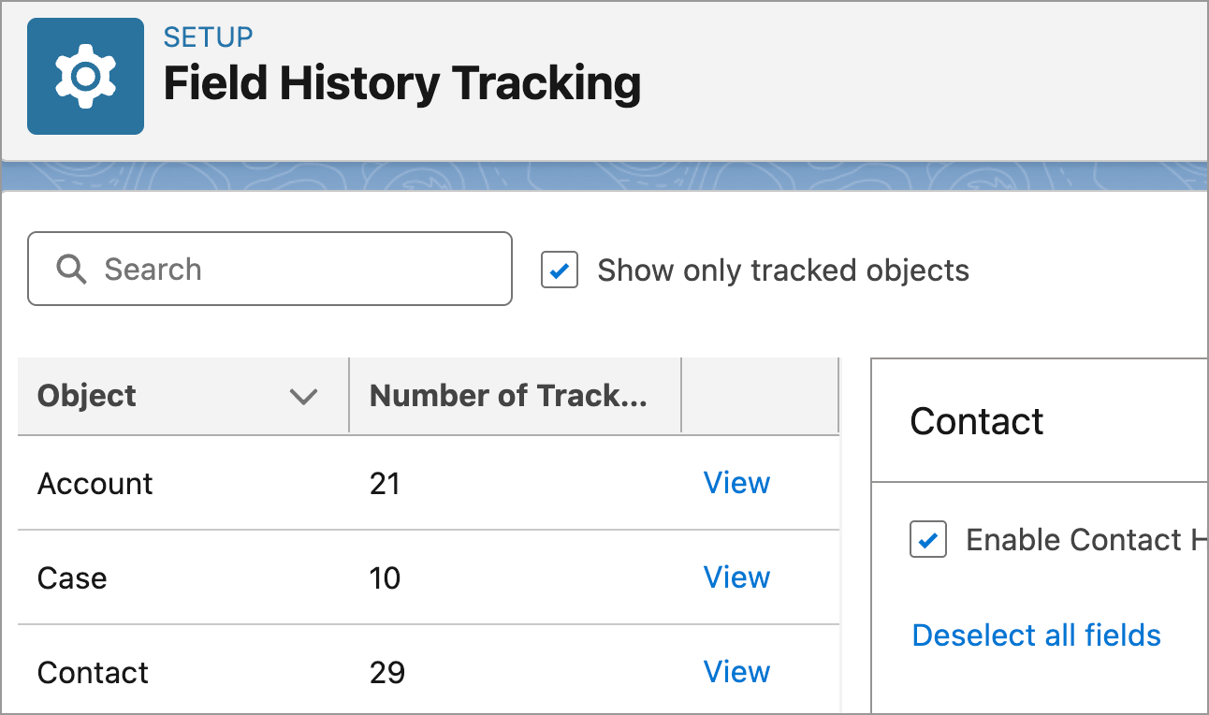Click View next to Account
The width and height of the screenshot is (1209, 715).
(736, 483)
